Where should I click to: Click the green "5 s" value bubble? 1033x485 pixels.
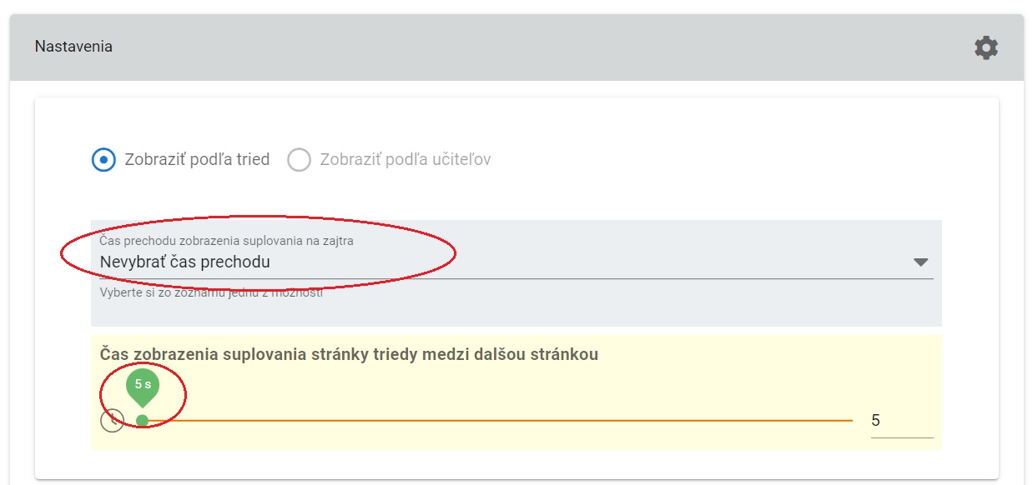[x=143, y=385]
